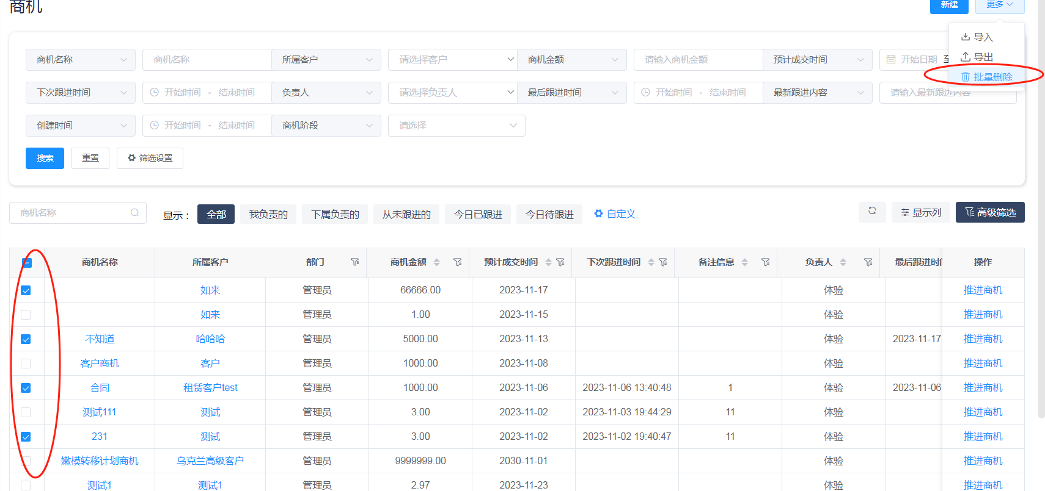Screen dimensions: 1045x491
Task: Click the refresh icon above the table
Action: [872, 211]
